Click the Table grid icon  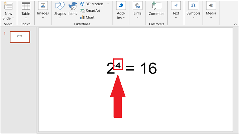pyautogui.click(x=26, y=6)
